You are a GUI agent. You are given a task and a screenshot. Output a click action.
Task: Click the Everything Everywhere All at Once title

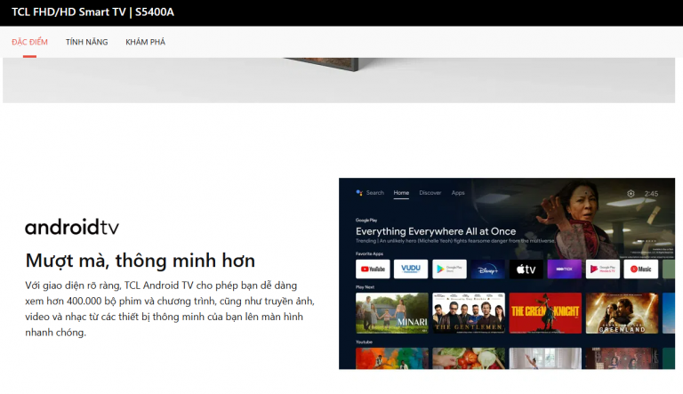tap(436, 231)
